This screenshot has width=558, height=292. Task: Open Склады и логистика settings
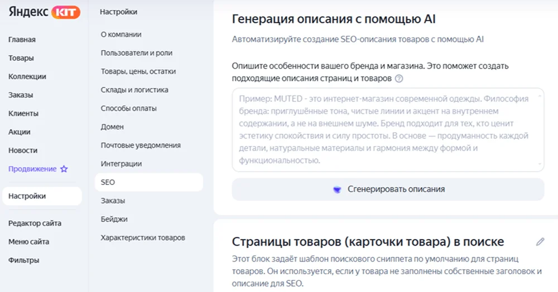[134, 90]
